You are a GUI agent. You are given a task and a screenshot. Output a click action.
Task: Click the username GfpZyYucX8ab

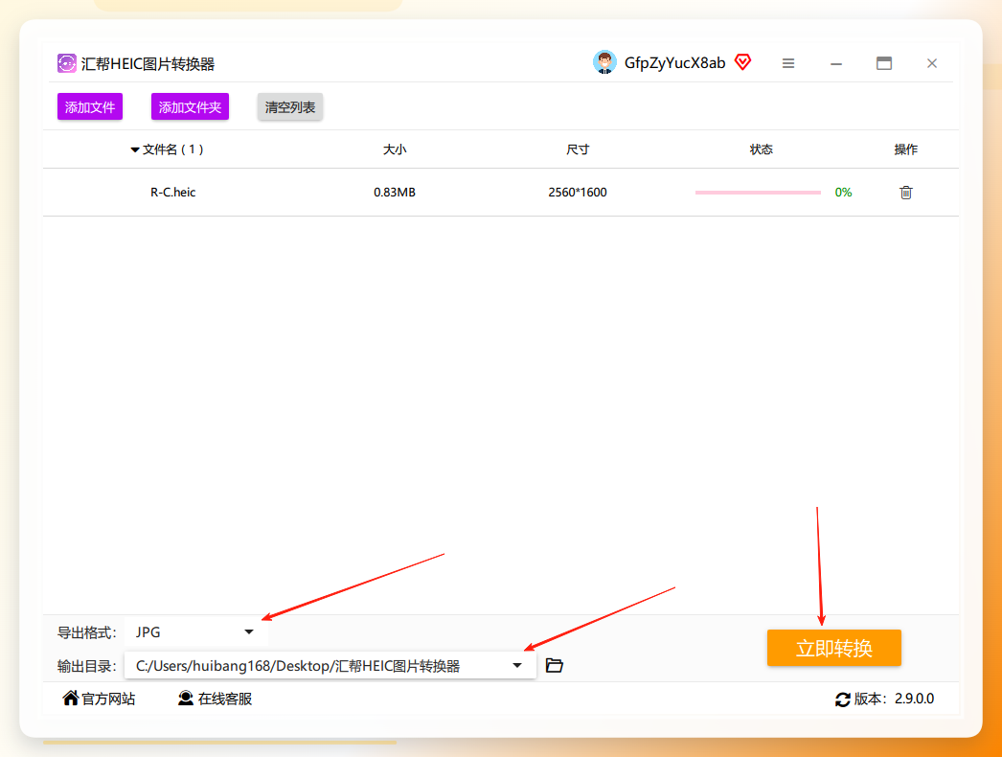pyautogui.click(x=674, y=62)
